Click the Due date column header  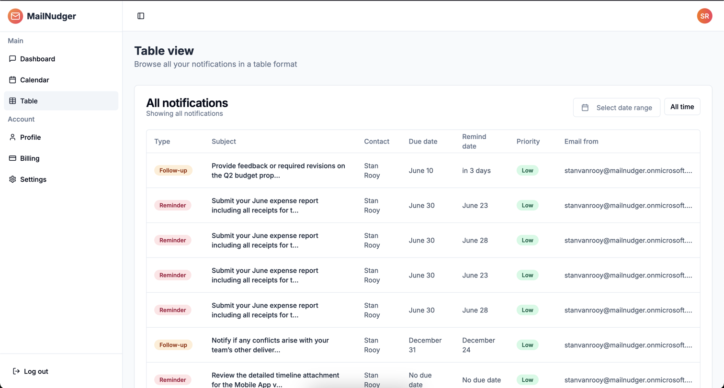click(423, 142)
